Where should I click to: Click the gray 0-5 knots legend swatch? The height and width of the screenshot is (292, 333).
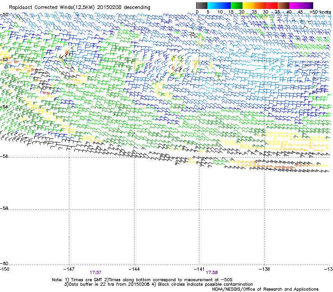[x=202, y=5]
